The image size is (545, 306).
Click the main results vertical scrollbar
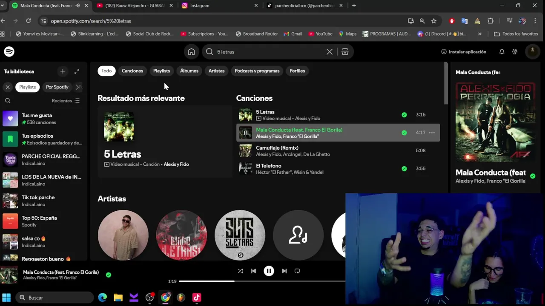tap(446, 83)
